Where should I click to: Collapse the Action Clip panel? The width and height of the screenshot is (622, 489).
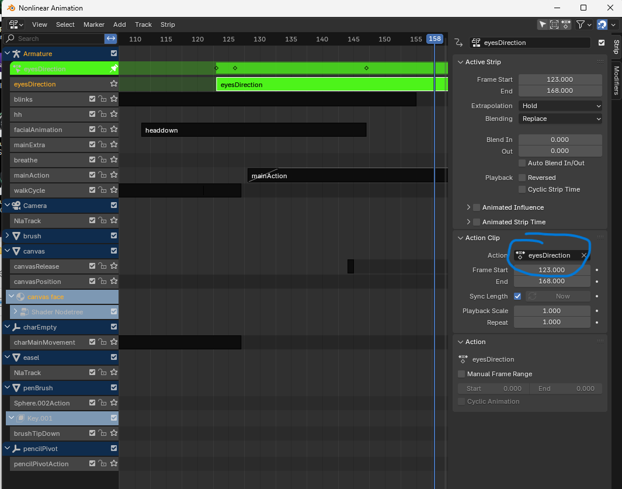tap(460, 238)
